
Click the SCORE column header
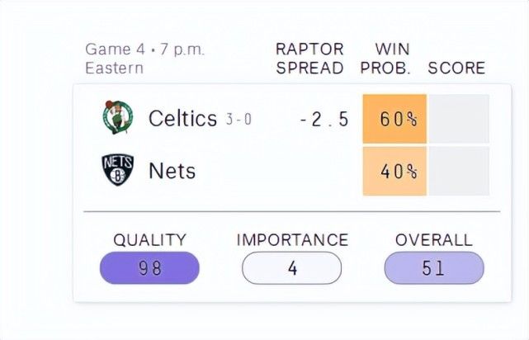pos(456,68)
